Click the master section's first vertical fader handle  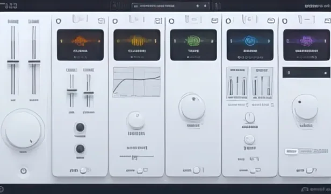pos(13,61)
